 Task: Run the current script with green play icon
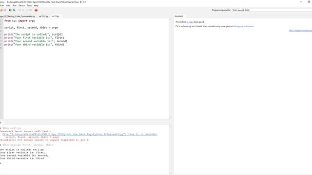point(10,10)
